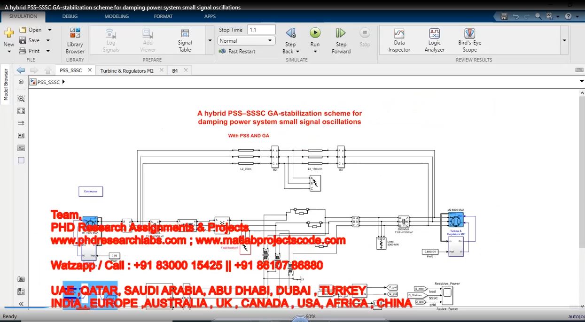Open the Signal Table
The image size is (585, 322).
tap(185, 40)
